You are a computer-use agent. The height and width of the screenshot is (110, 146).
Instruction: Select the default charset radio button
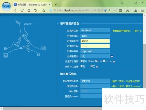coord(81,61)
